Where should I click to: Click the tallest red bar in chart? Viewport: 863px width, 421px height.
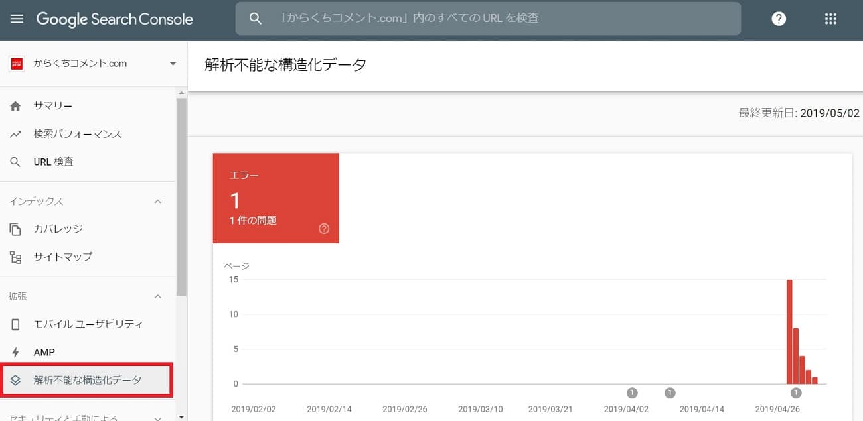pos(789,331)
